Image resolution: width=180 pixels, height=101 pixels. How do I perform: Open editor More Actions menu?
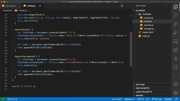point(127,6)
